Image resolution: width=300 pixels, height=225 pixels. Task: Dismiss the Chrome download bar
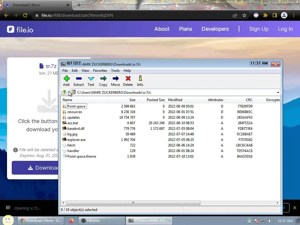pyautogui.click(x=295, y=208)
